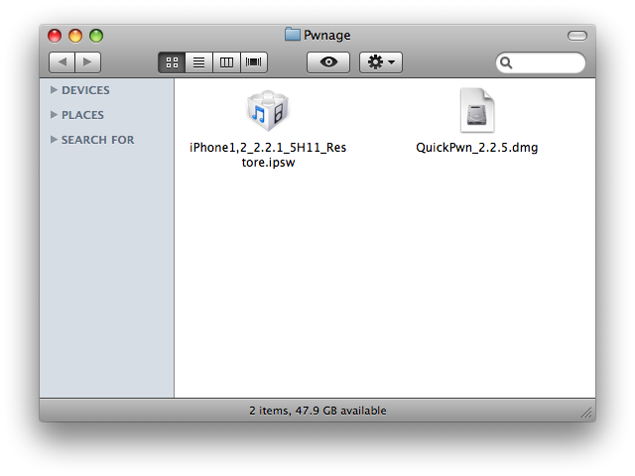This screenshot has width=635, height=476.
Task: Zoom the window with the green button
Action: pyautogui.click(x=96, y=36)
